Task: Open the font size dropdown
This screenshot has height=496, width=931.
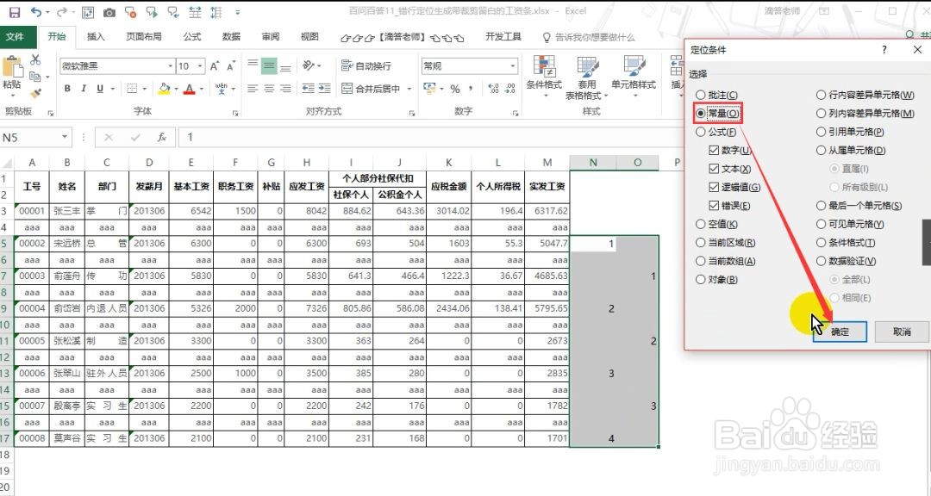Action: pyautogui.click(x=200, y=65)
